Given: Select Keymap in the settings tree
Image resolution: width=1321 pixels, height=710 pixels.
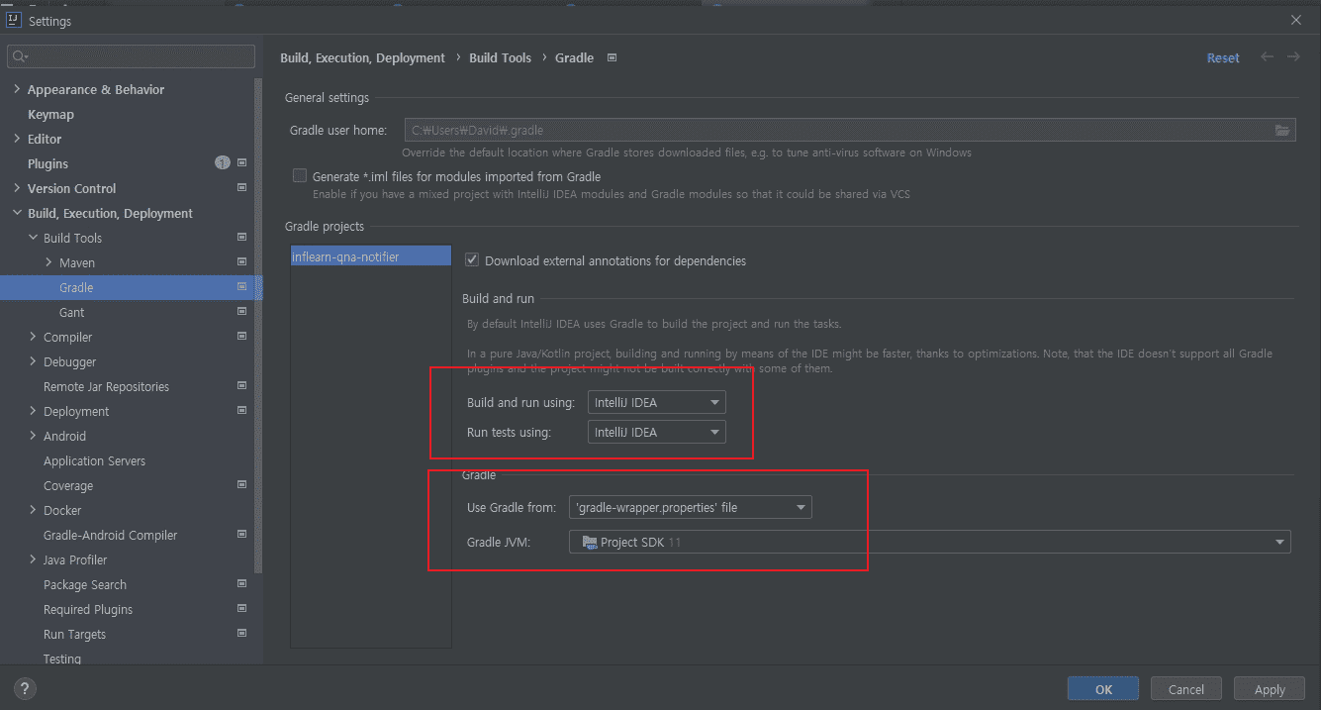Looking at the screenshot, I should [x=50, y=114].
